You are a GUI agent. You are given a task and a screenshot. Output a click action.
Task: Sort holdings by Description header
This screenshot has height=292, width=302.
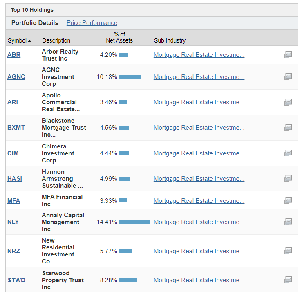pos(56,40)
